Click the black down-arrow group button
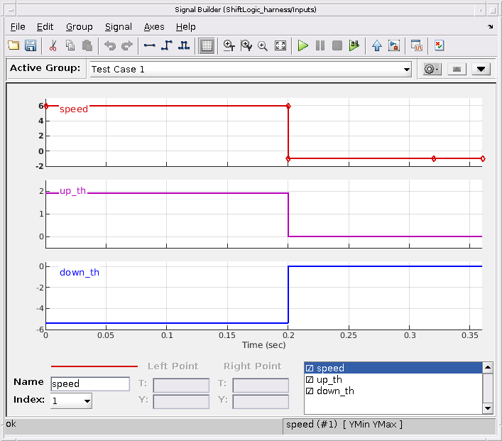The height and width of the screenshot is (441, 502). (481, 69)
